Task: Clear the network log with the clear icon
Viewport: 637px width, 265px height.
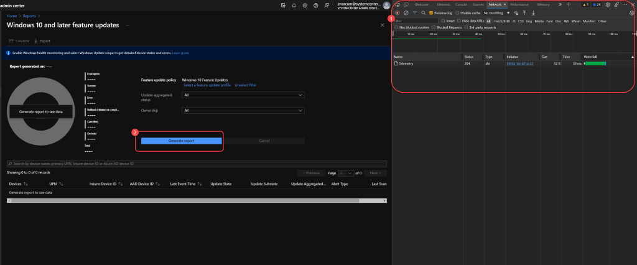Action: pyautogui.click(x=406, y=12)
